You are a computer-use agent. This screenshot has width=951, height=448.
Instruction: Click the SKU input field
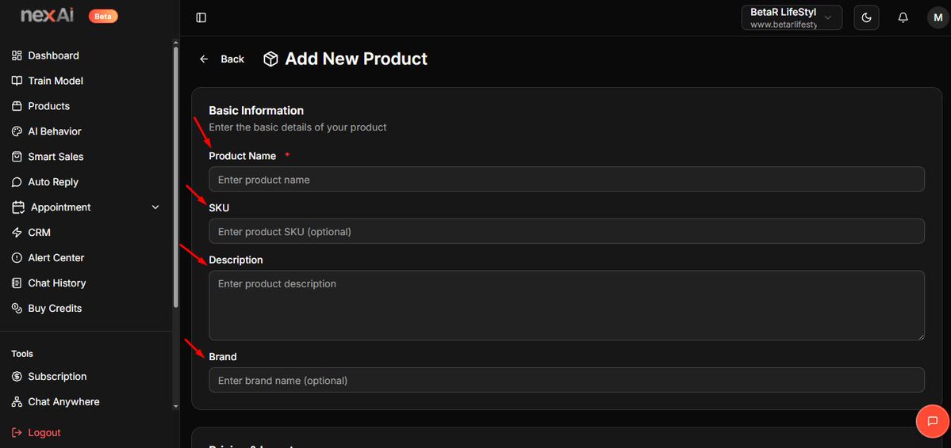coord(566,231)
